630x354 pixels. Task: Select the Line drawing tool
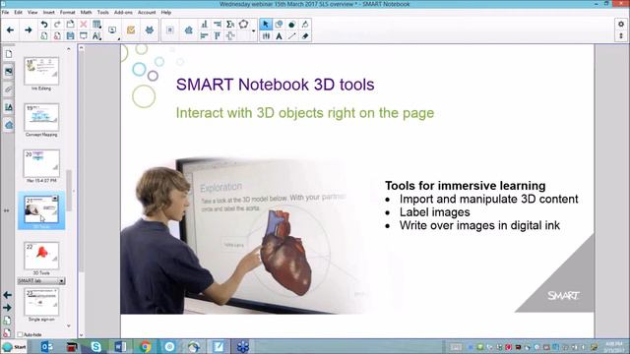coord(292,36)
